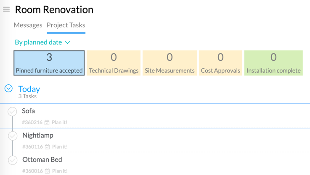Open the hamburger menu icon
Viewport: 310px width, 175px height.
point(6,9)
